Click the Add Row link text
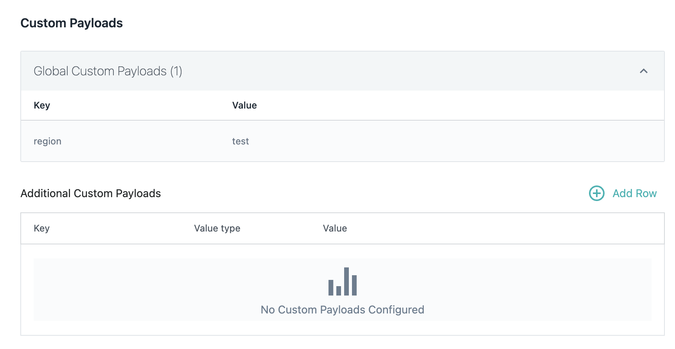Image resolution: width=675 pixels, height=349 pixels. pyautogui.click(x=634, y=193)
